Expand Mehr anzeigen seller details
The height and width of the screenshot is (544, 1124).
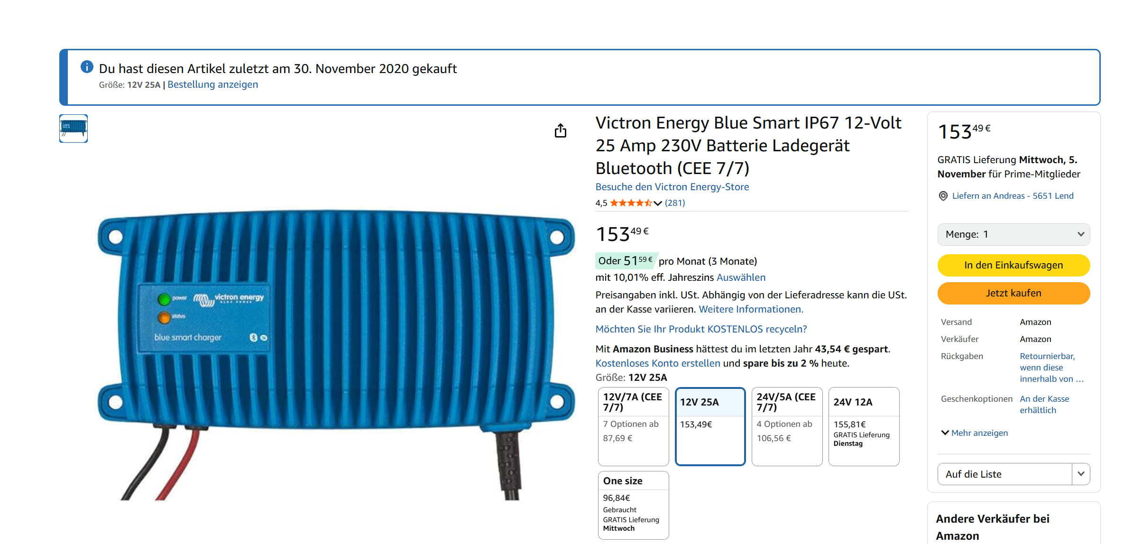click(975, 433)
